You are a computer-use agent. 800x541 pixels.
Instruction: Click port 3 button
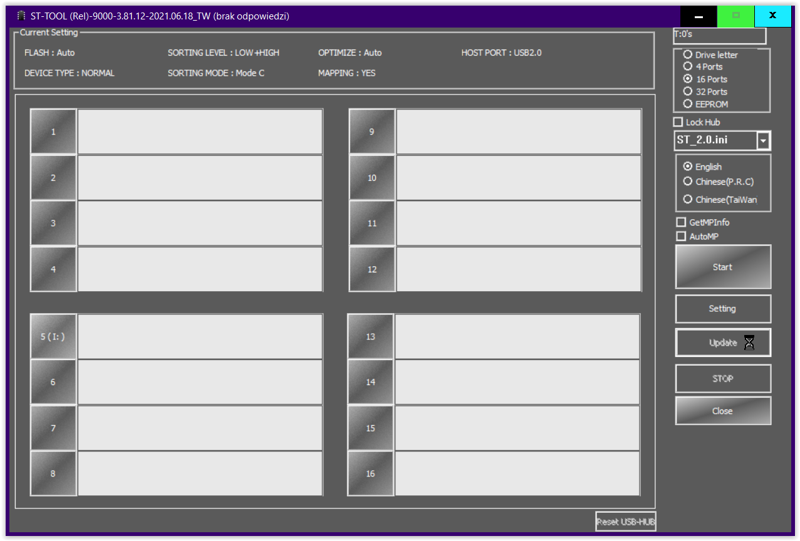click(53, 223)
